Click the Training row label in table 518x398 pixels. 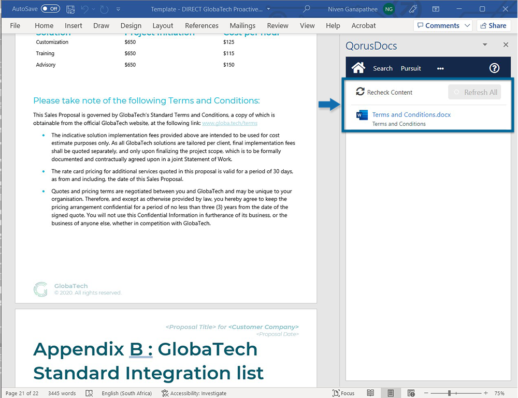(x=45, y=53)
